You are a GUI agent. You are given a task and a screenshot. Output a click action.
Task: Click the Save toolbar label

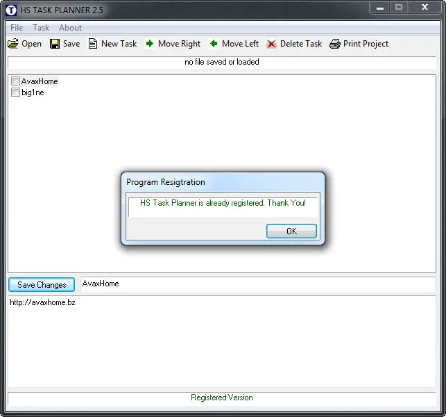coord(71,44)
